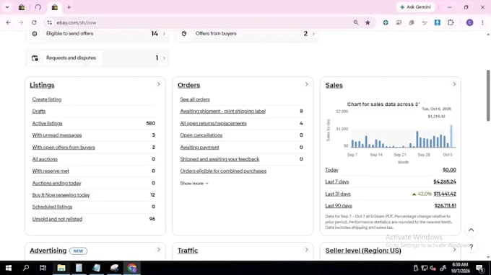
Task: Open Open cancellations link
Action: pos(201,135)
